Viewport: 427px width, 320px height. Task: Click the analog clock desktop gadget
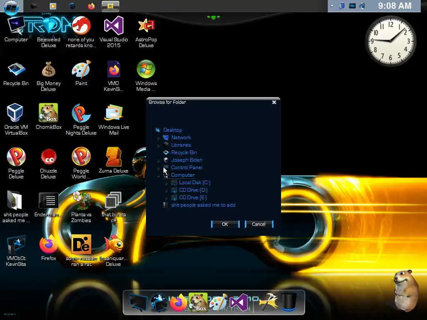(390, 41)
